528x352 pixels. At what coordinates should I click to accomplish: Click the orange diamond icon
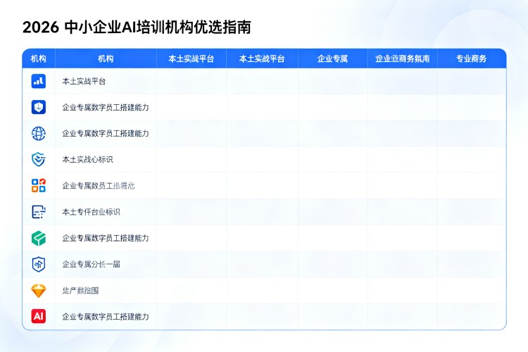coord(39,291)
